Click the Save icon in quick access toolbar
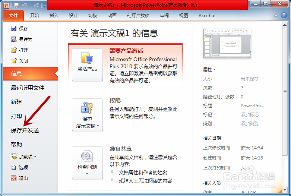The height and width of the screenshot is (196, 291). [x=16, y=5]
